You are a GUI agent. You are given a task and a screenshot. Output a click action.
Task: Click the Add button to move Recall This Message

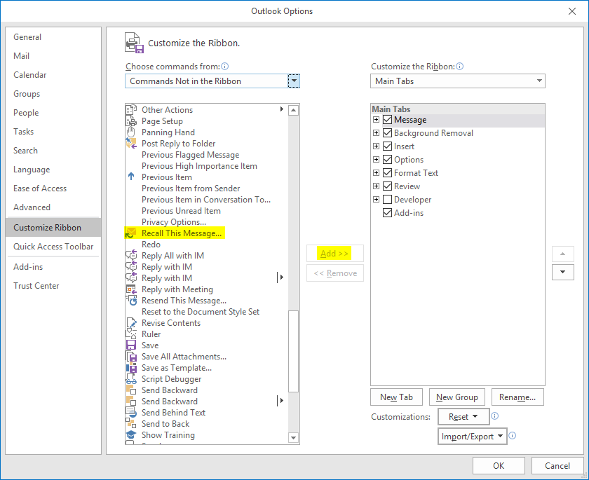pyautogui.click(x=334, y=254)
